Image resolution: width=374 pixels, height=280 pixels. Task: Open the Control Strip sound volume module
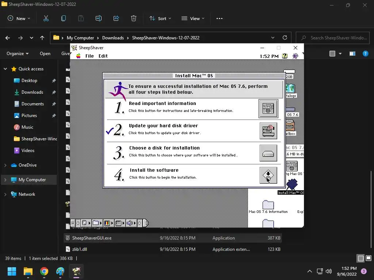click(131, 223)
